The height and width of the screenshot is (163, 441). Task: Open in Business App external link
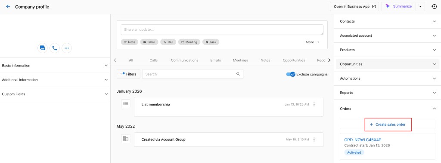point(354,6)
